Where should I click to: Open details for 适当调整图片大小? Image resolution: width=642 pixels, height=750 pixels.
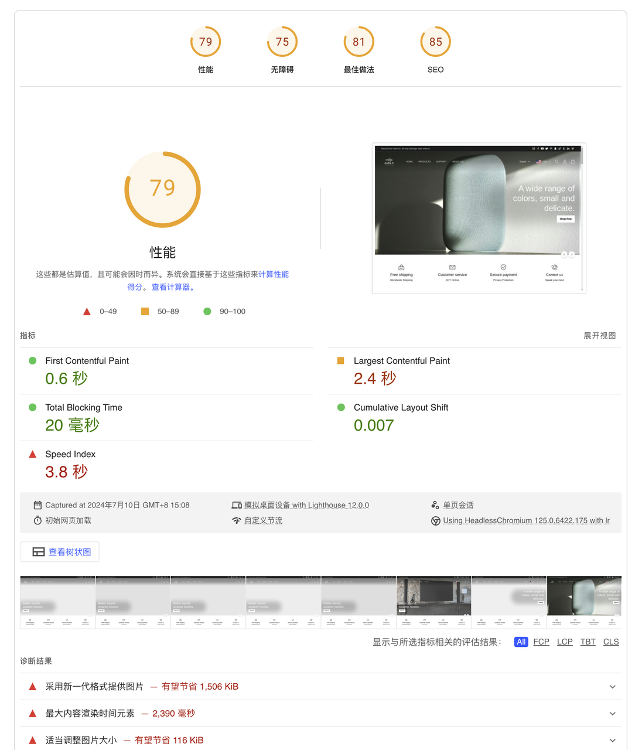point(612,740)
